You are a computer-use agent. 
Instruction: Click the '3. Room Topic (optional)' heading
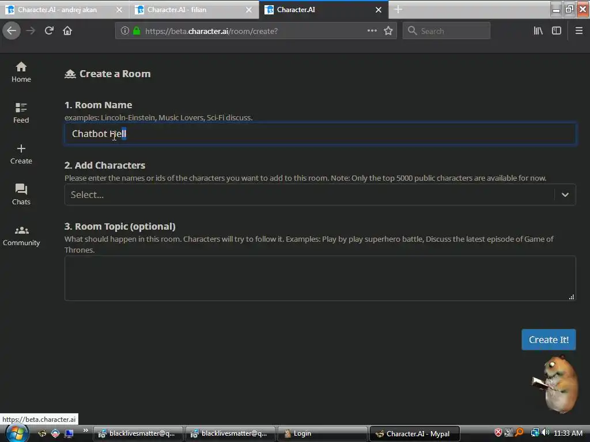(120, 226)
